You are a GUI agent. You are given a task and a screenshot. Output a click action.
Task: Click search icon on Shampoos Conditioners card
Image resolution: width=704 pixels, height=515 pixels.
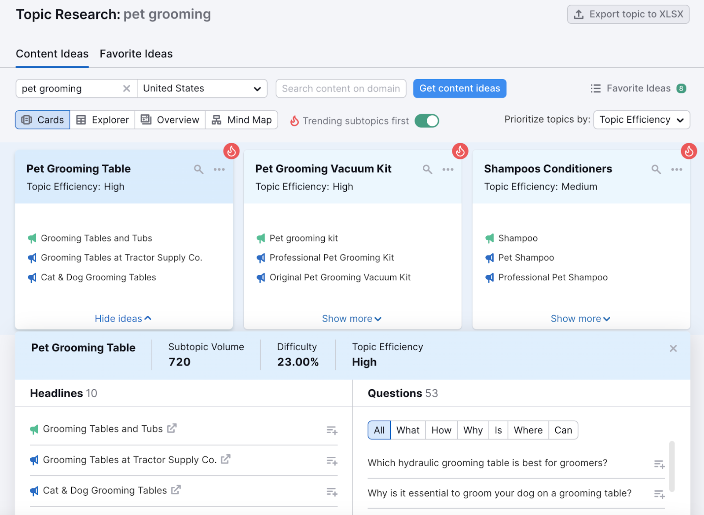point(656,169)
